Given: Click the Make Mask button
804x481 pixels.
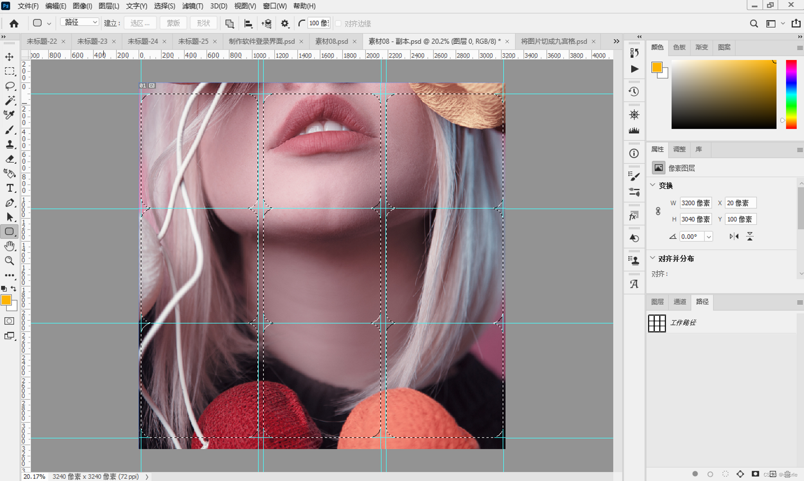Looking at the screenshot, I should tap(173, 23).
